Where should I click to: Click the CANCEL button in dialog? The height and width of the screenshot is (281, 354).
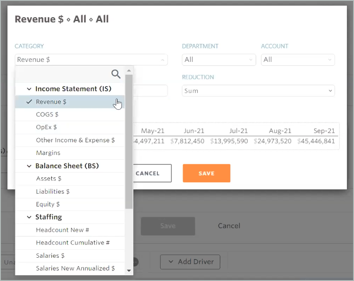148,173
